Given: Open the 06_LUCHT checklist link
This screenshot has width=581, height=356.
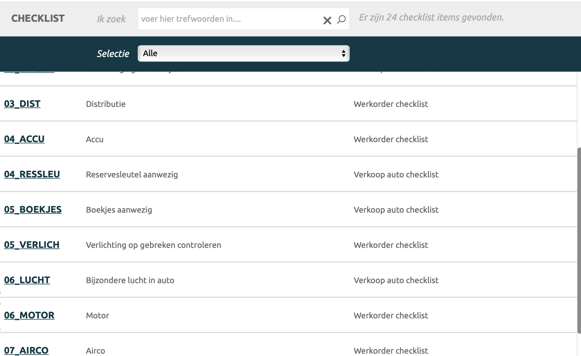Looking at the screenshot, I should click(27, 280).
